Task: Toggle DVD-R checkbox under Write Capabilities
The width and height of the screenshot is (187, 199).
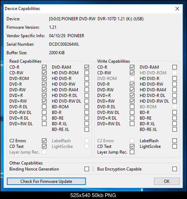Action: (x=132, y=84)
